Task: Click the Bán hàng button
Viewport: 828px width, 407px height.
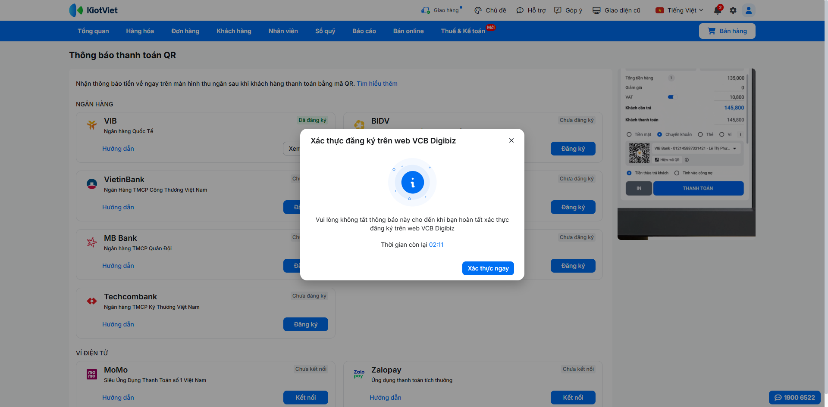Action: pos(727,31)
